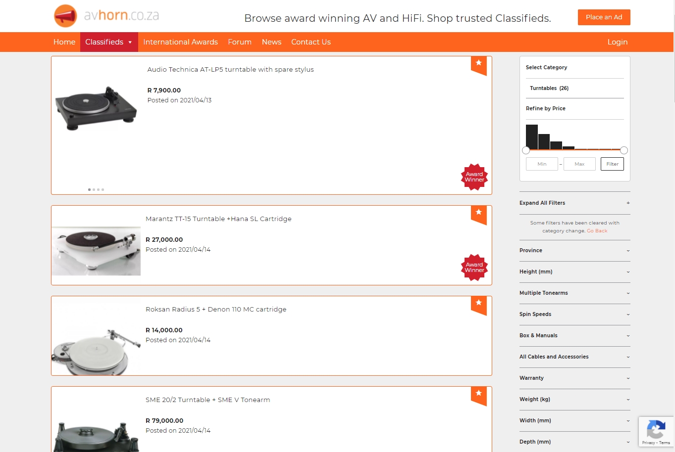Image resolution: width=675 pixels, height=452 pixels.
Task: Click the Marantz TT-15 turntable thumbnail
Action: (x=96, y=251)
